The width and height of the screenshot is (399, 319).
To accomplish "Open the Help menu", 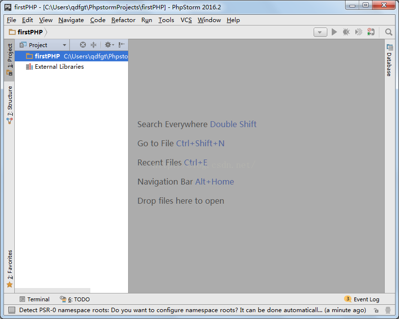I will 233,20.
